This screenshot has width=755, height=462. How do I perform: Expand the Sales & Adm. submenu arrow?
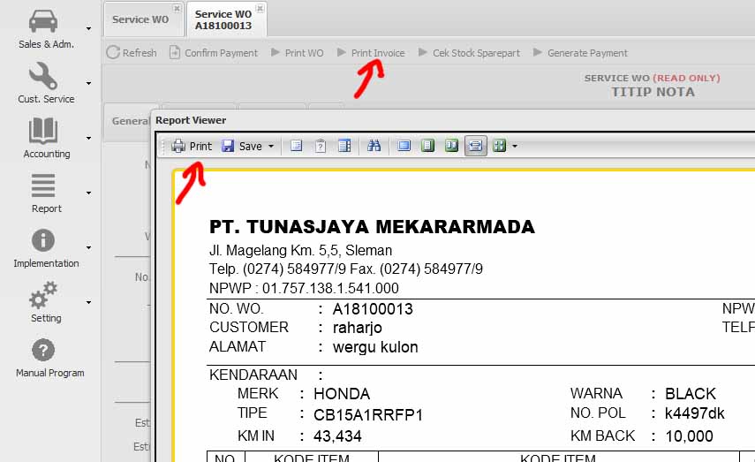point(88,28)
